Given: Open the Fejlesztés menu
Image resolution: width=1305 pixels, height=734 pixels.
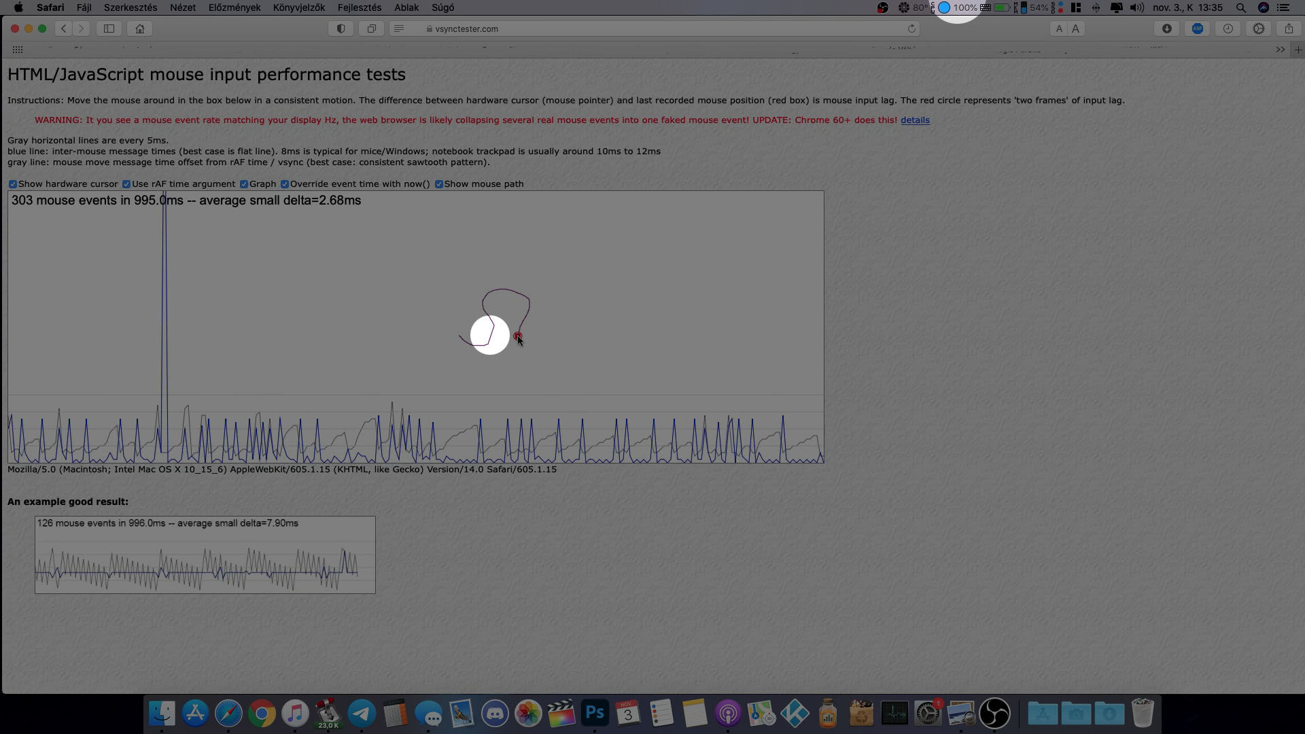Looking at the screenshot, I should tap(360, 7).
